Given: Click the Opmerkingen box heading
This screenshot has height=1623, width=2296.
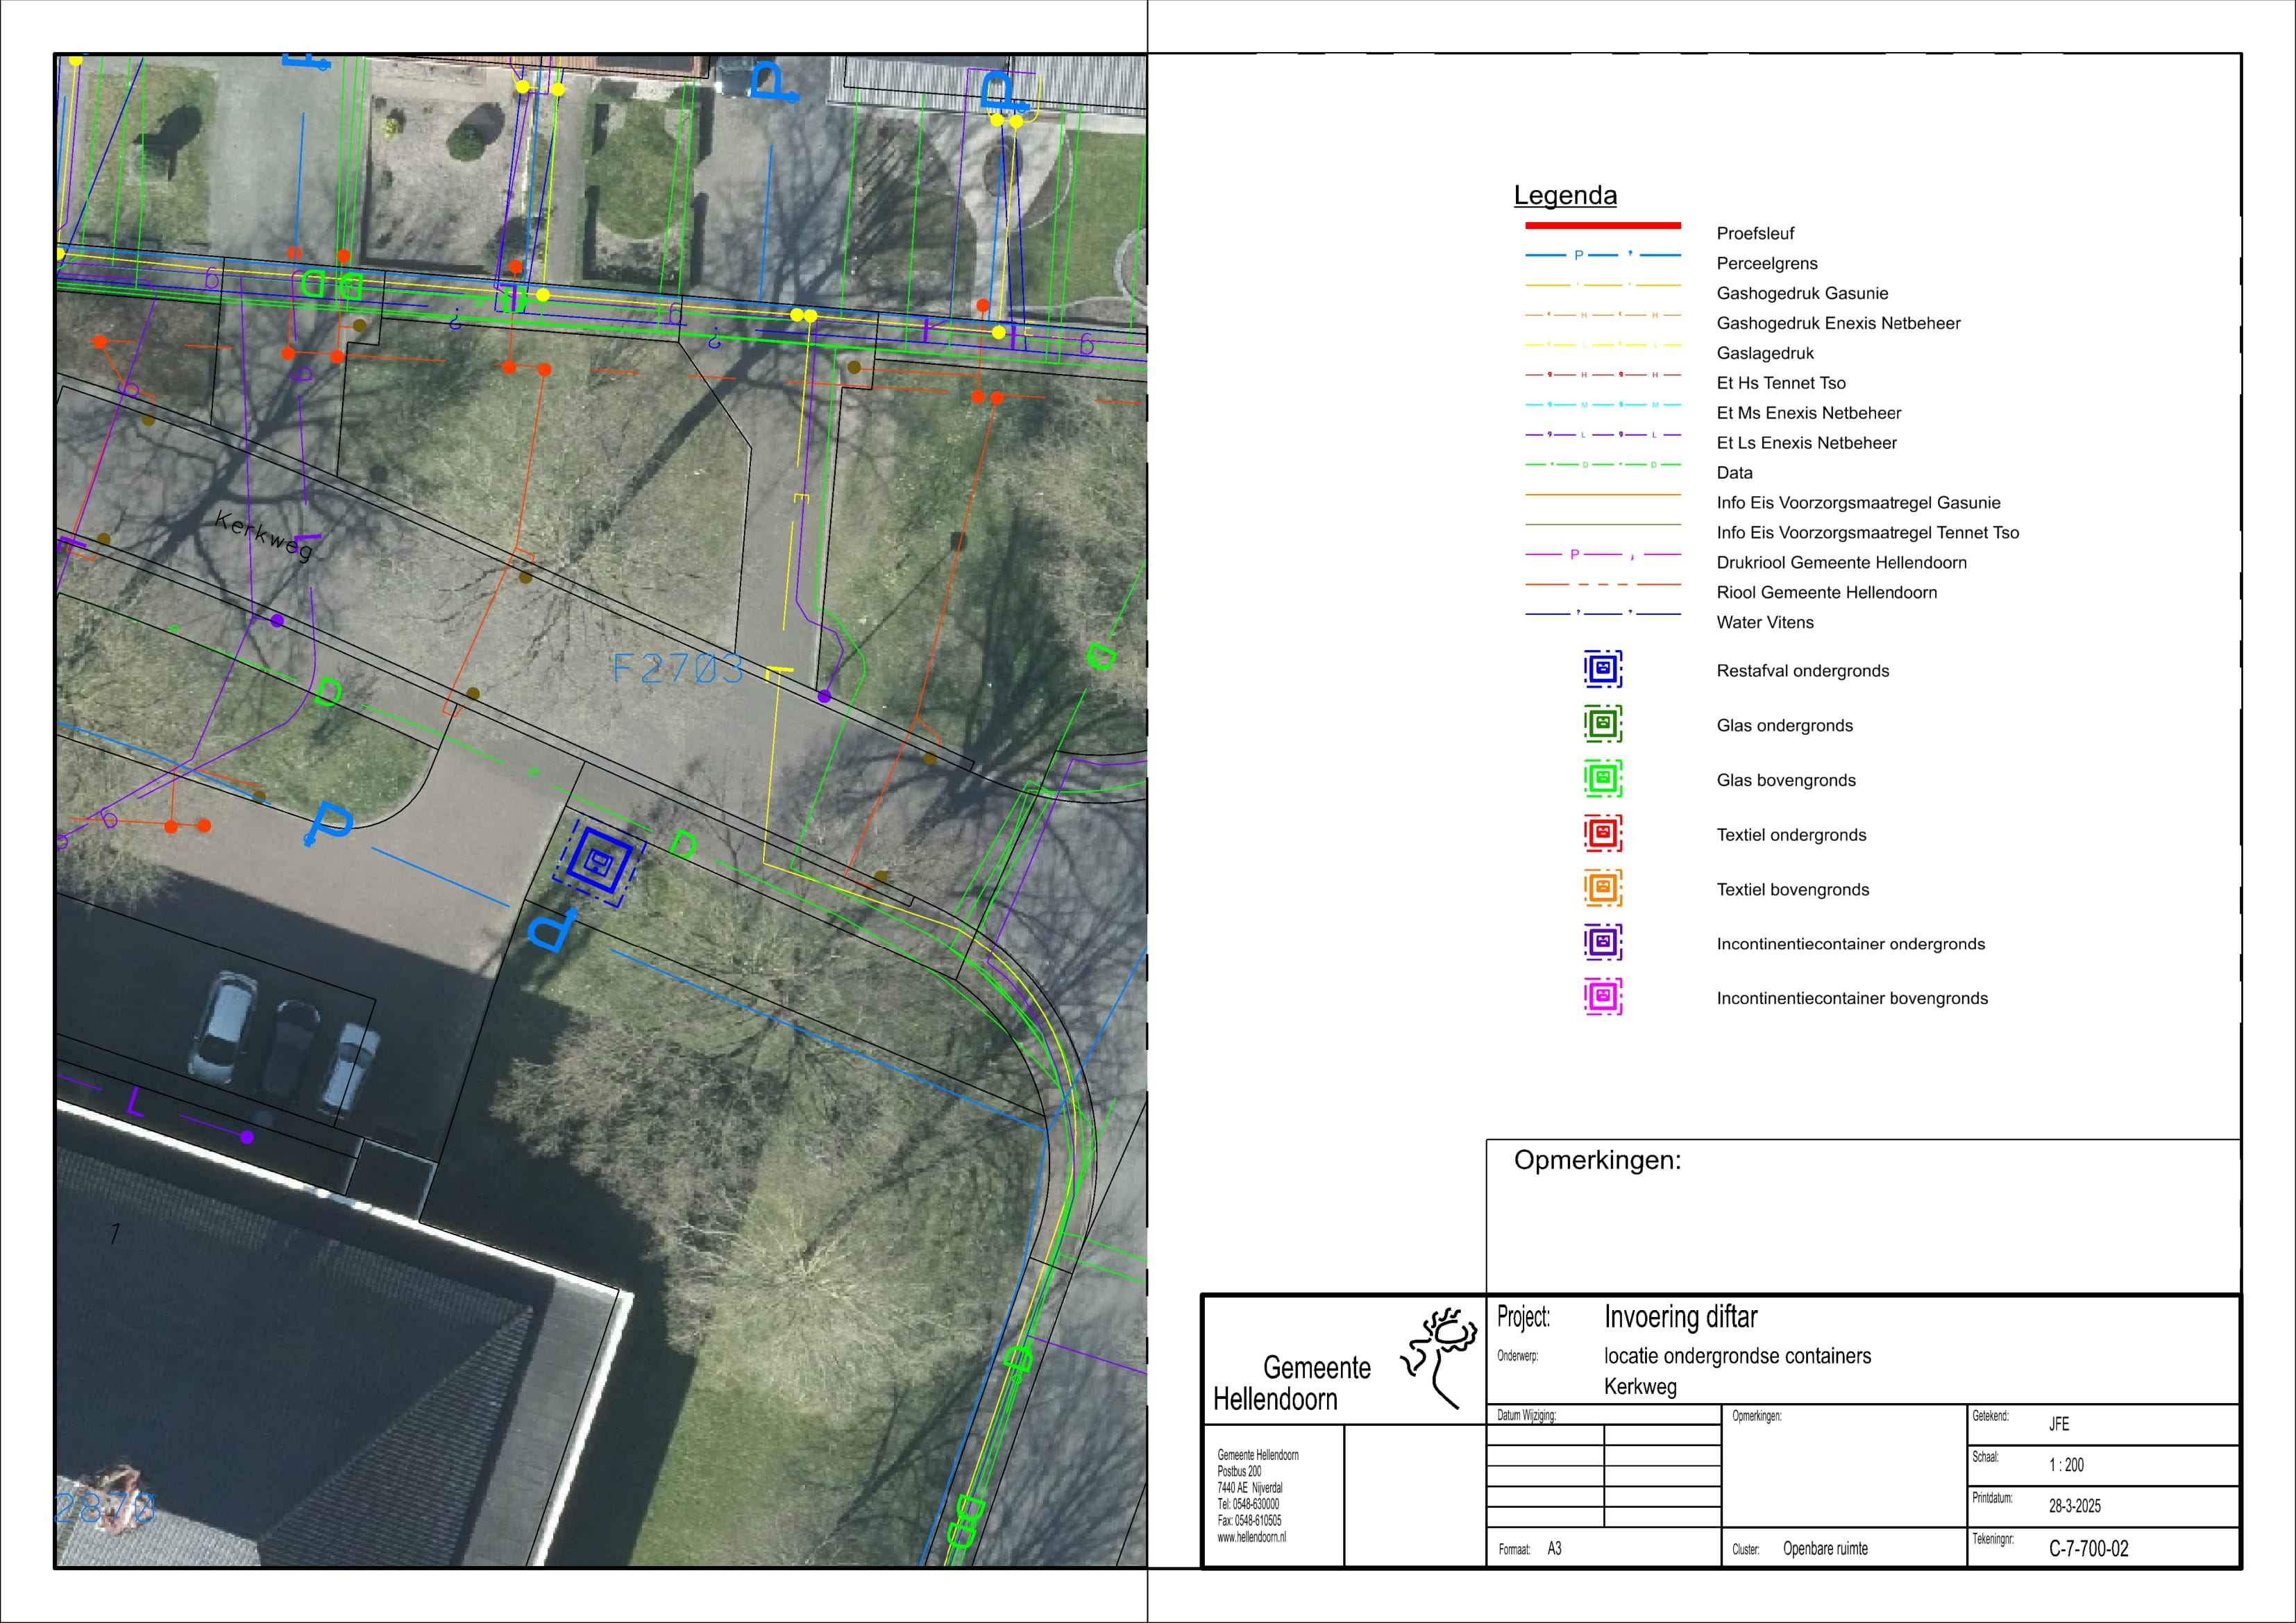Looking at the screenshot, I should (x=1597, y=1160).
